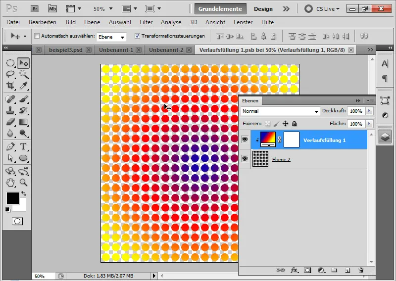Open the Ebene auto-select dropdown
This screenshot has height=281, width=396.
pyautogui.click(x=111, y=37)
